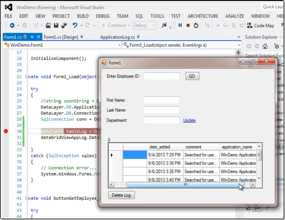Screen dimensions: 285x220
Task: Click the Find in Files toolbar icon
Action: click(x=164, y=25)
